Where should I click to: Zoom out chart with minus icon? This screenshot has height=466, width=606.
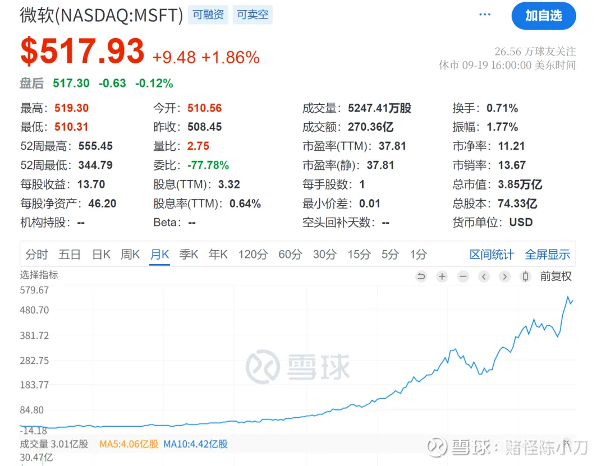pyautogui.click(x=463, y=276)
